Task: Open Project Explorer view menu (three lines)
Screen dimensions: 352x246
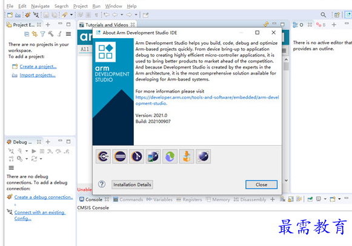Action: click(68, 34)
